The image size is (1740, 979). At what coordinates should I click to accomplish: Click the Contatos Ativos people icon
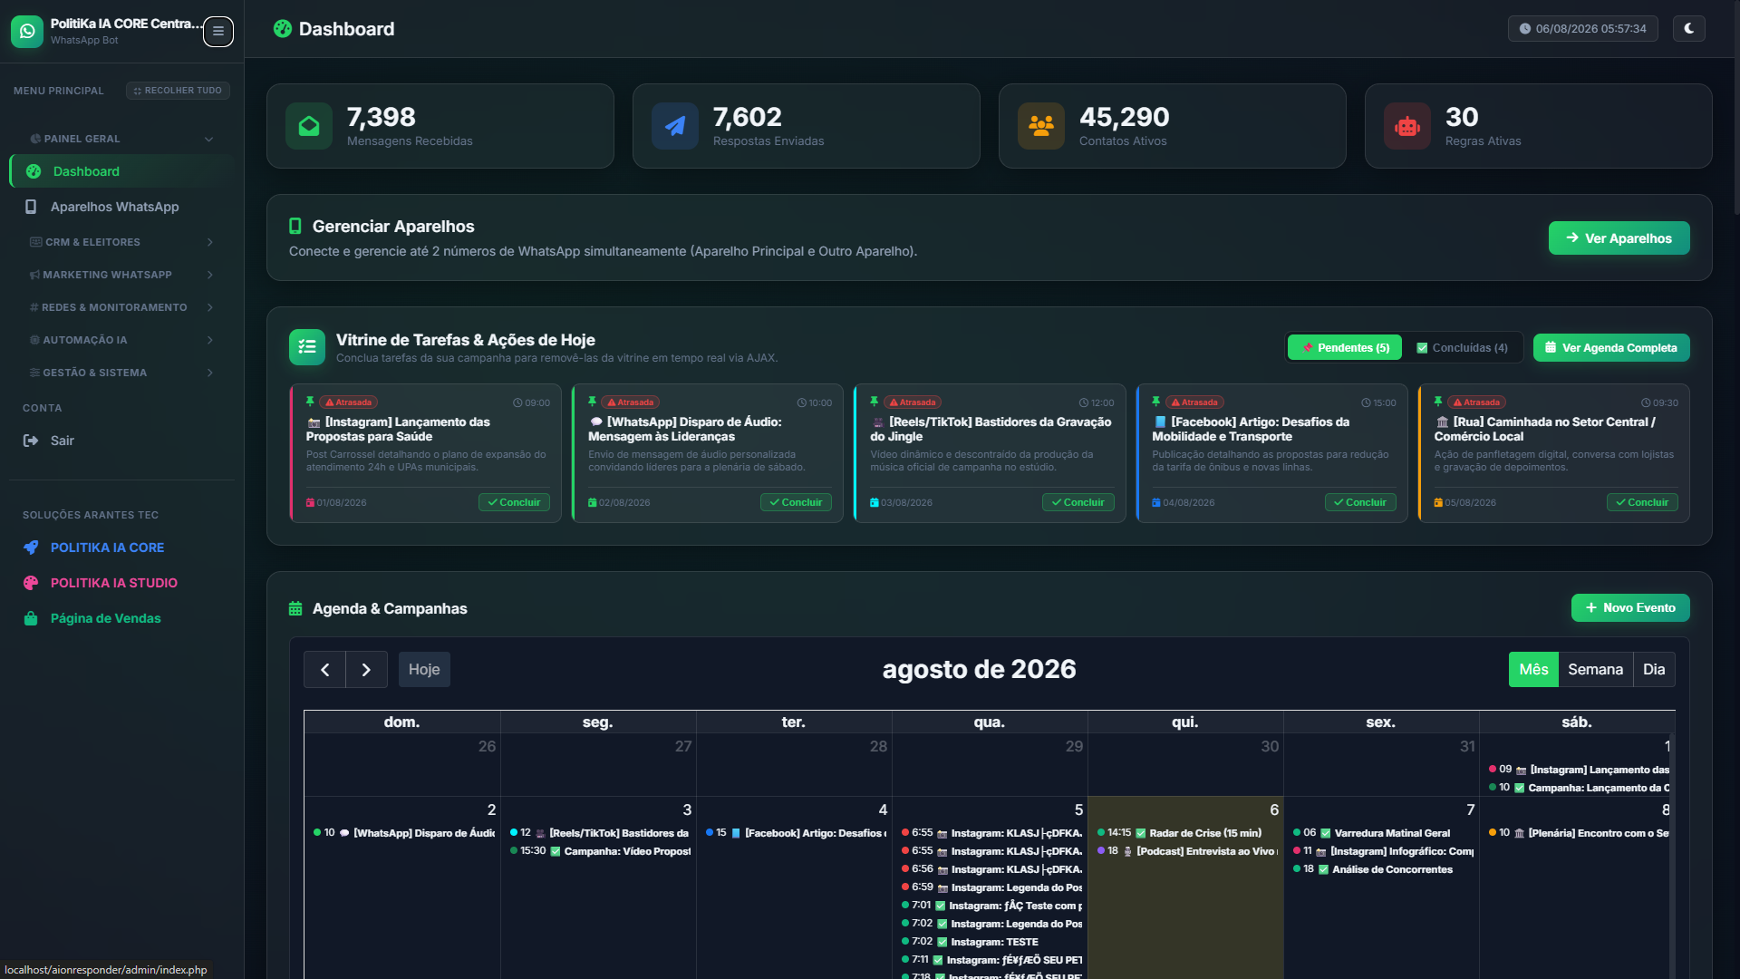point(1041,126)
